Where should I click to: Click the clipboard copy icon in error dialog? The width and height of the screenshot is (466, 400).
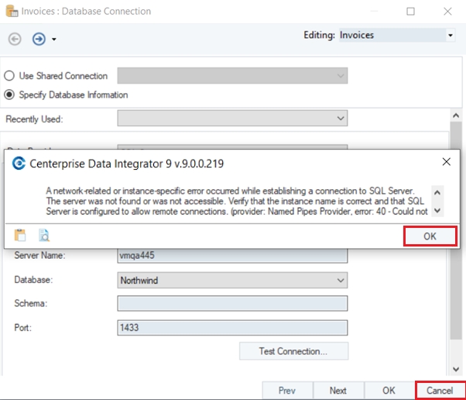pyautogui.click(x=20, y=235)
